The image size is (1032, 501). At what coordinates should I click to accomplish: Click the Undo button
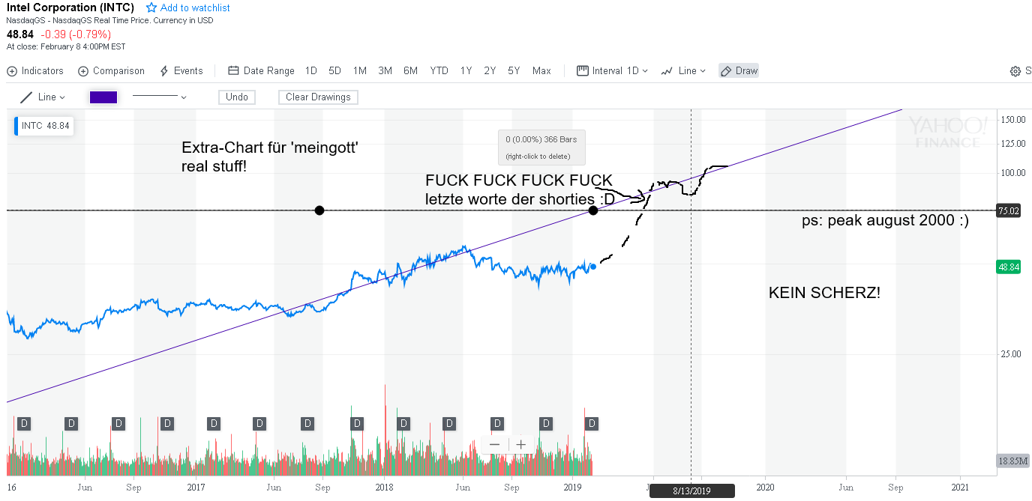coord(236,97)
